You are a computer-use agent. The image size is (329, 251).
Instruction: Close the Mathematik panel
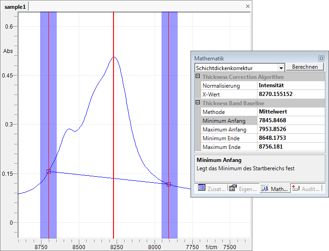click(x=321, y=59)
